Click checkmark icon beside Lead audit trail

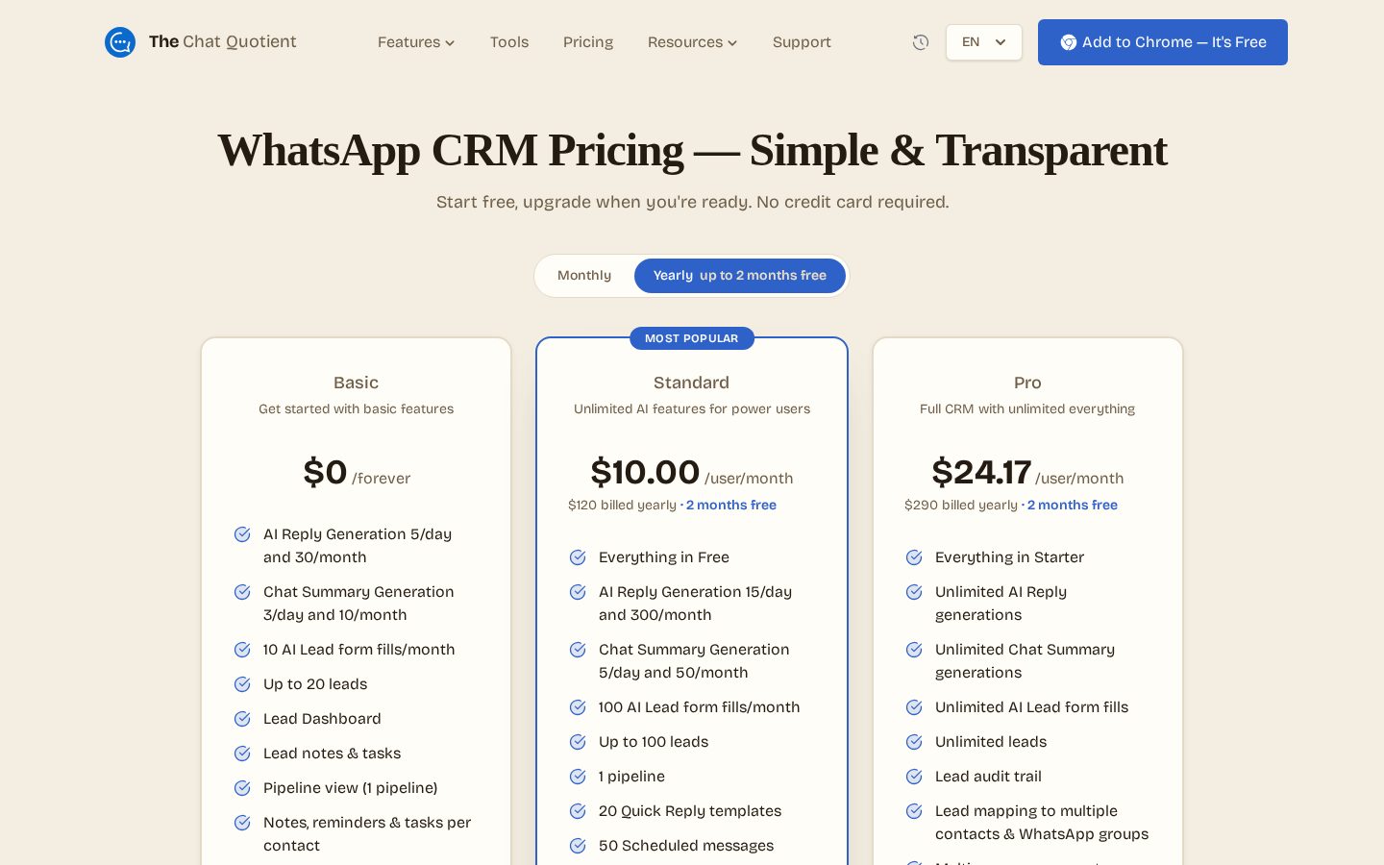tap(914, 777)
